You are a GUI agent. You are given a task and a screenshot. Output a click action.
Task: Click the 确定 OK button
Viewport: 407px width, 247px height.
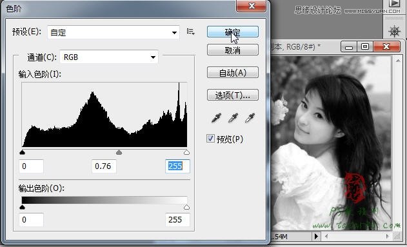point(233,32)
